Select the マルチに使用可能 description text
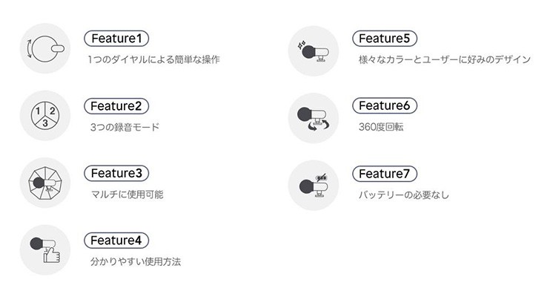This screenshot has width=556, height=297. click(x=127, y=195)
